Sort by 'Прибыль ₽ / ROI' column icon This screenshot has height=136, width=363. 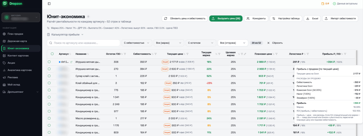click(x=342, y=54)
